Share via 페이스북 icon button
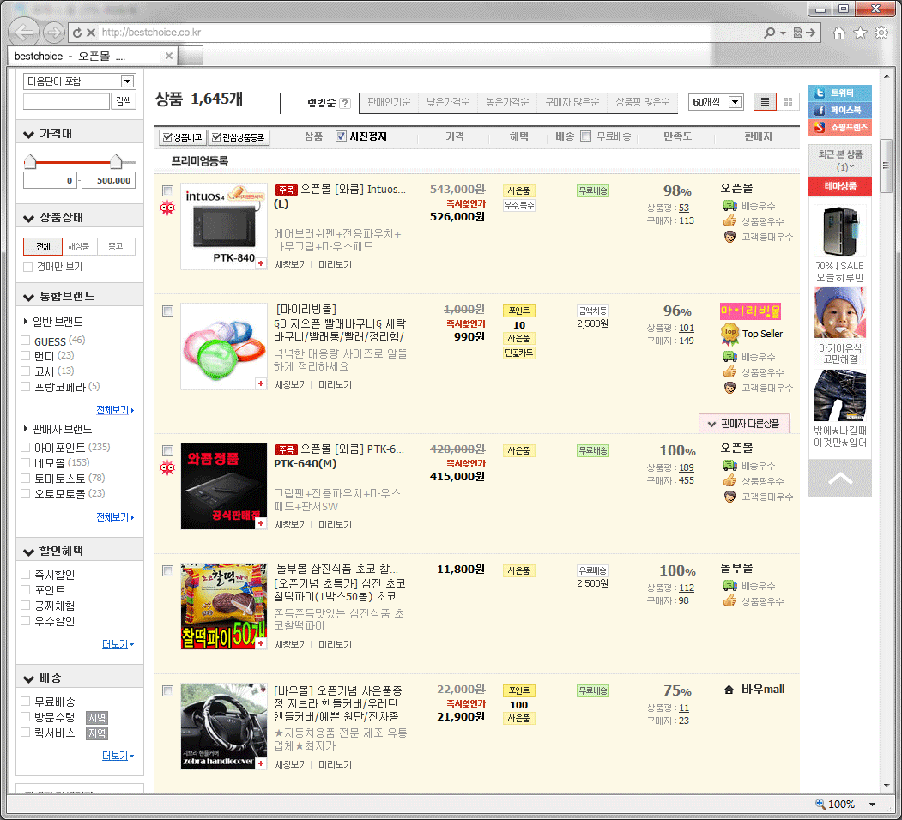This screenshot has height=820, width=902. click(x=840, y=110)
